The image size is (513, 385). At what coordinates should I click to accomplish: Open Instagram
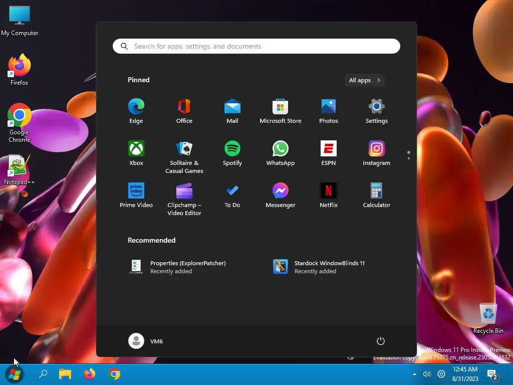tap(377, 153)
